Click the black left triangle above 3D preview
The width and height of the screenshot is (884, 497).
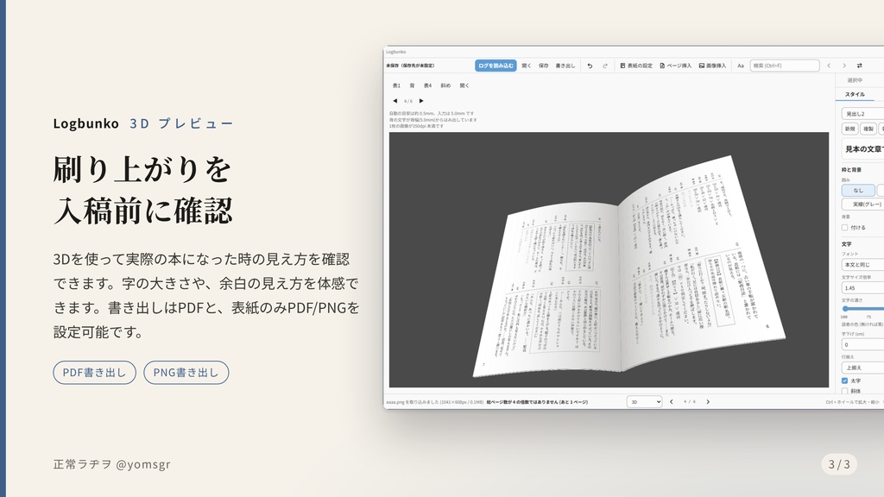pos(395,101)
